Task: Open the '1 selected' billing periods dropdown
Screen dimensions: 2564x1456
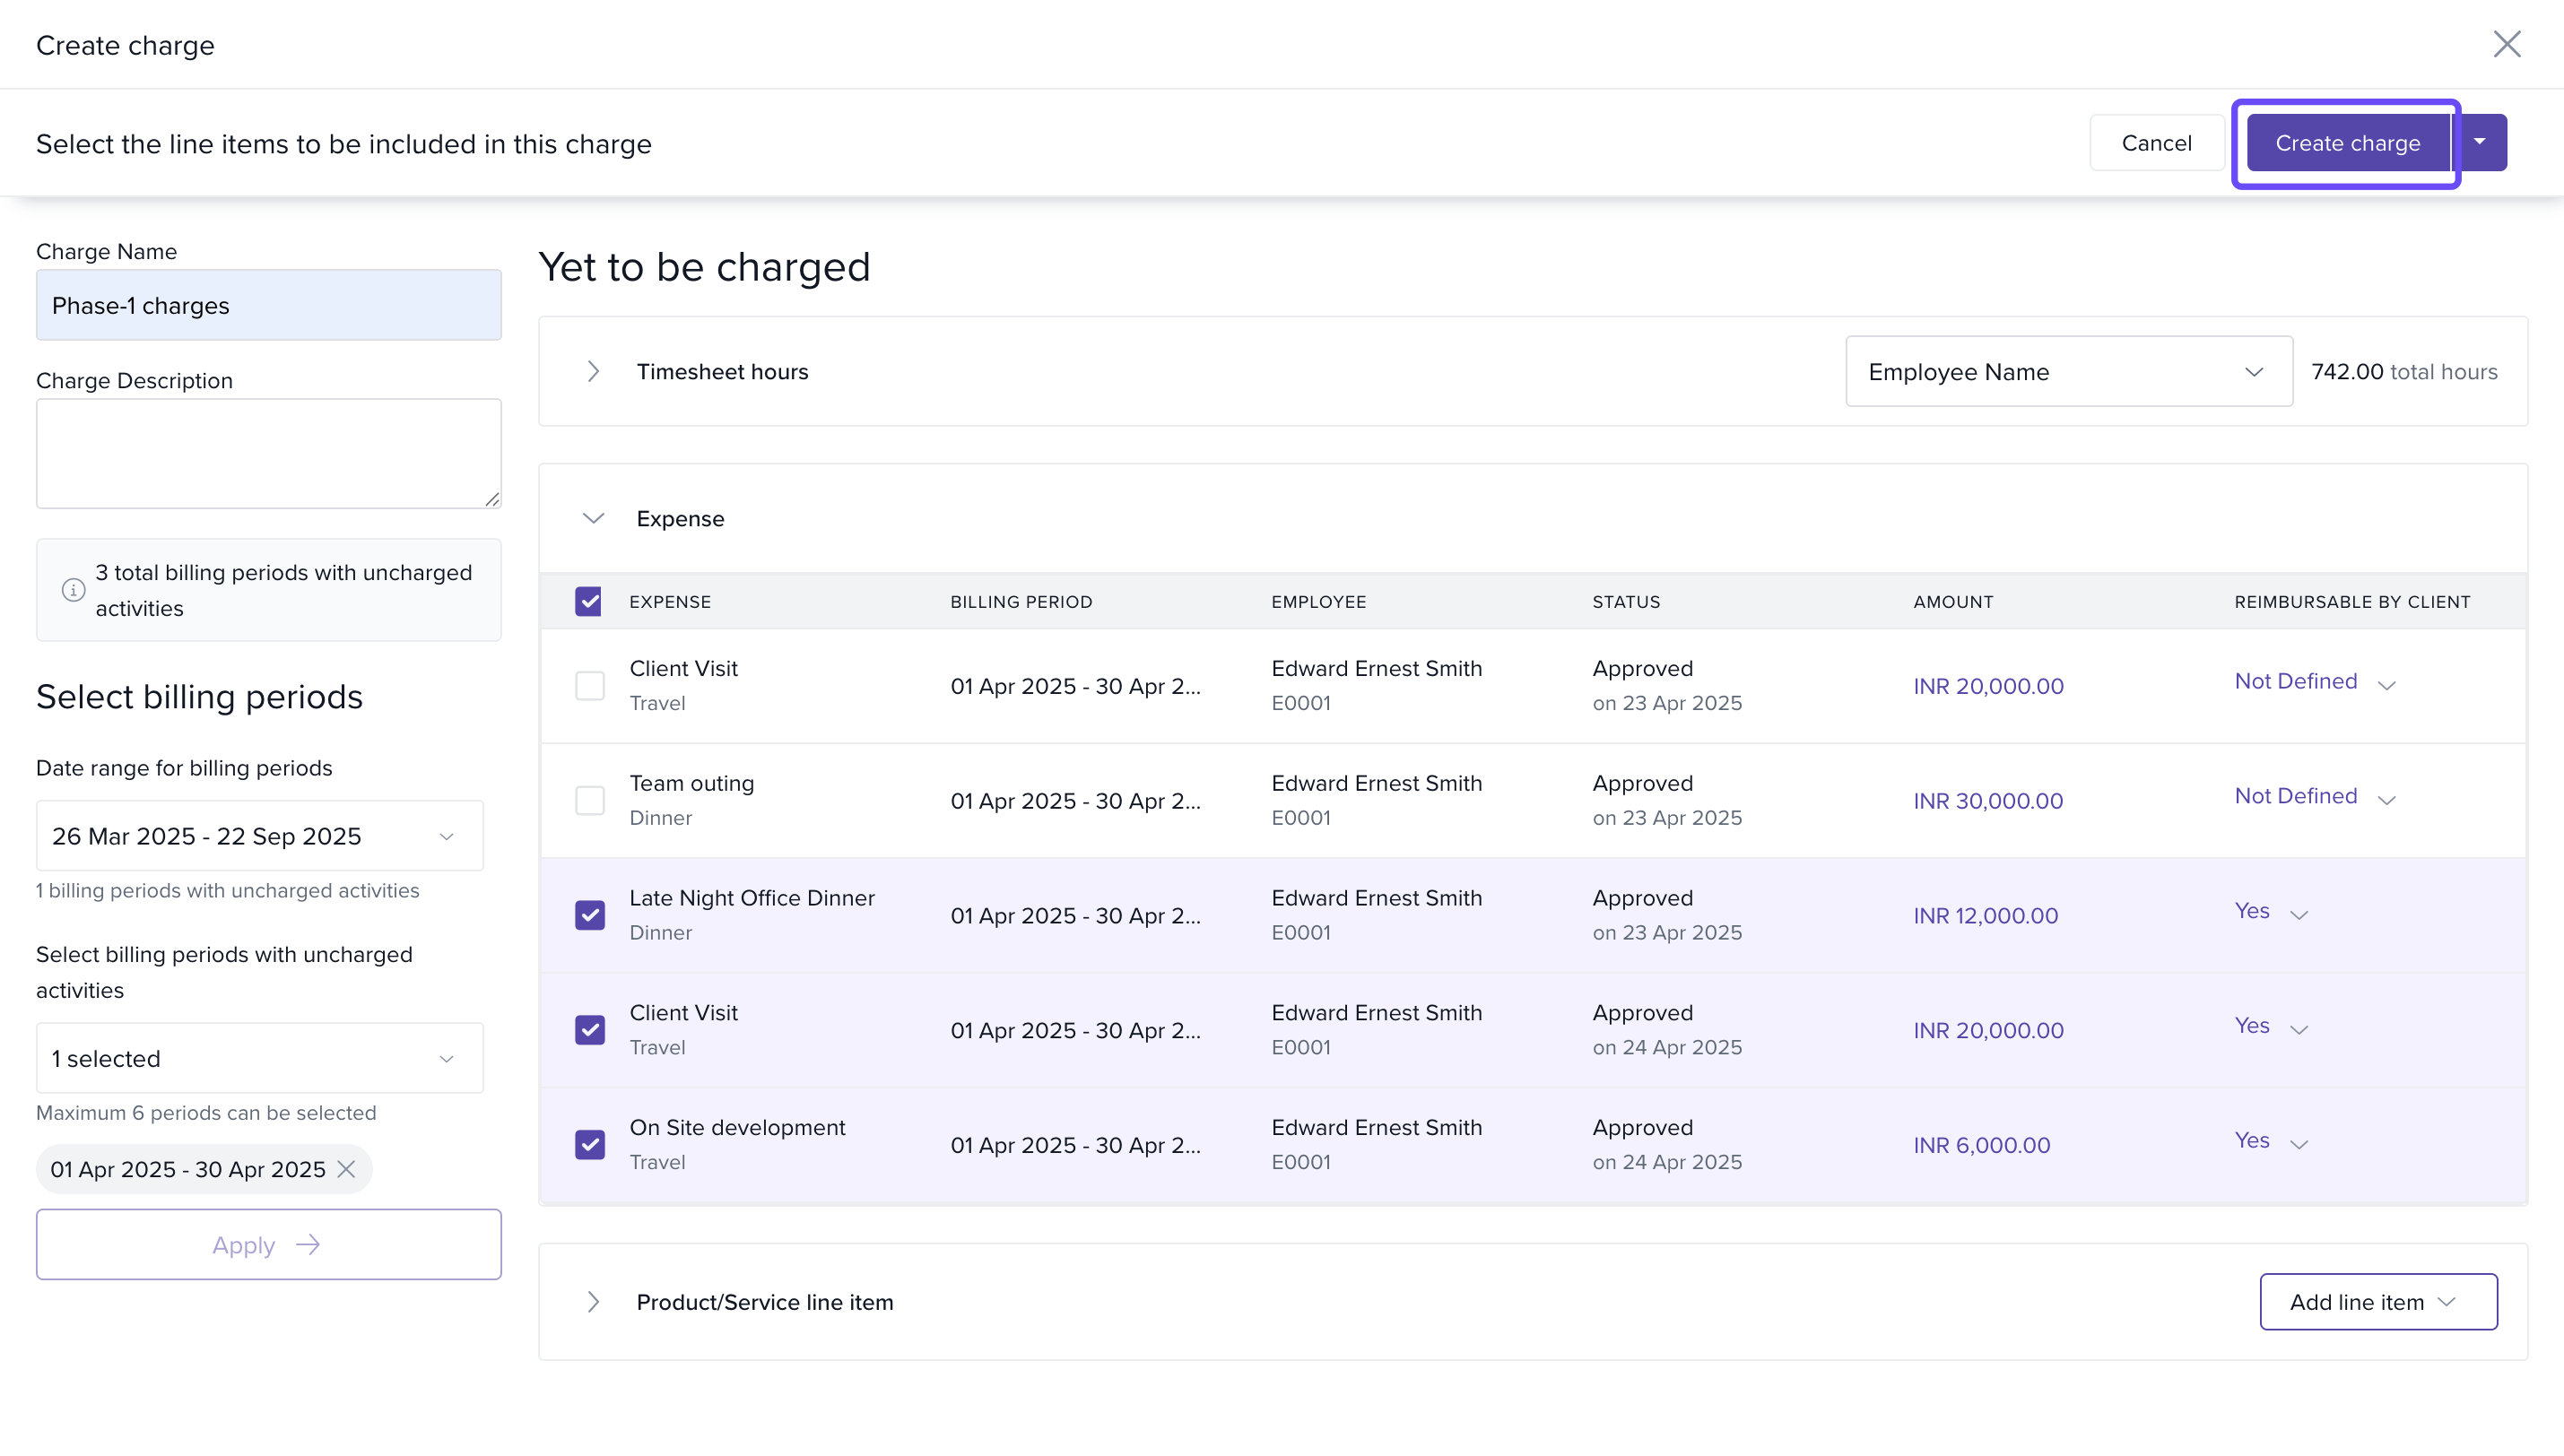Action: pos(259,1057)
